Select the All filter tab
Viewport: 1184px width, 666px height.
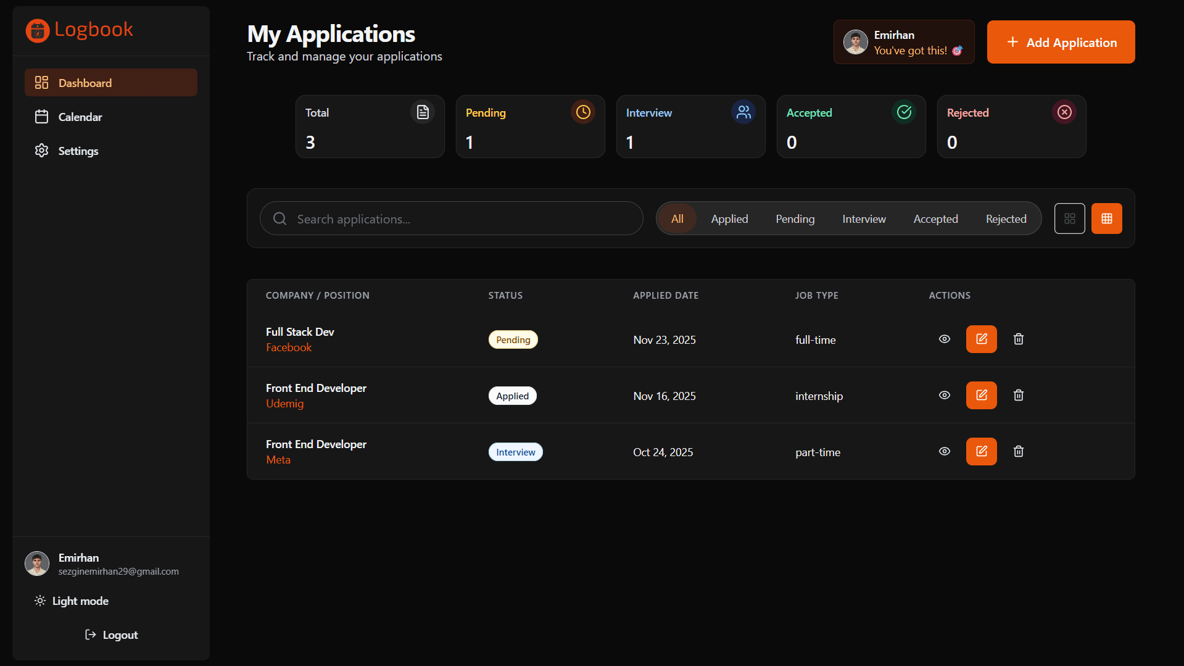(677, 219)
